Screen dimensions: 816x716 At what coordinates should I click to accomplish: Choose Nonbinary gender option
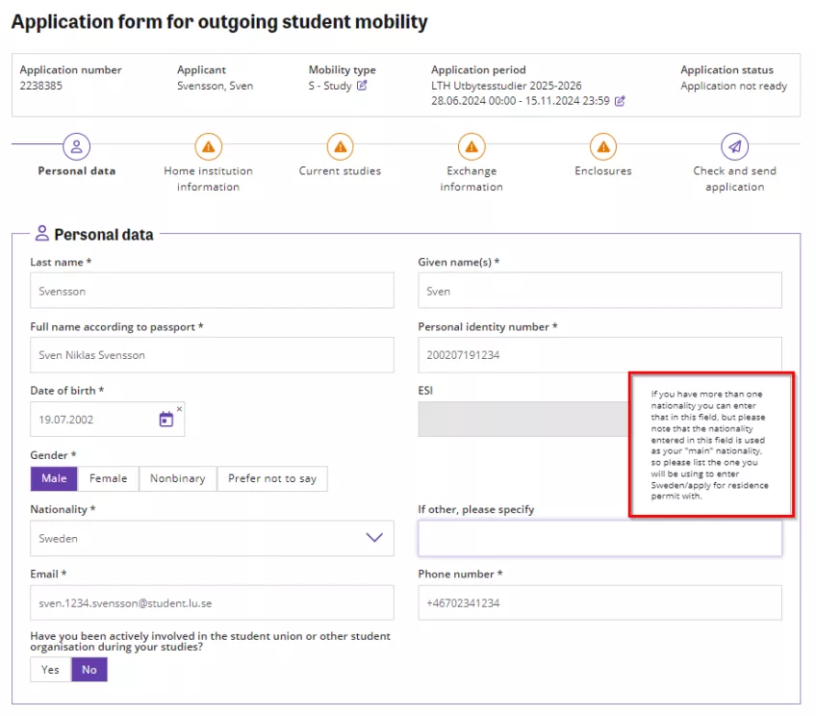point(177,478)
